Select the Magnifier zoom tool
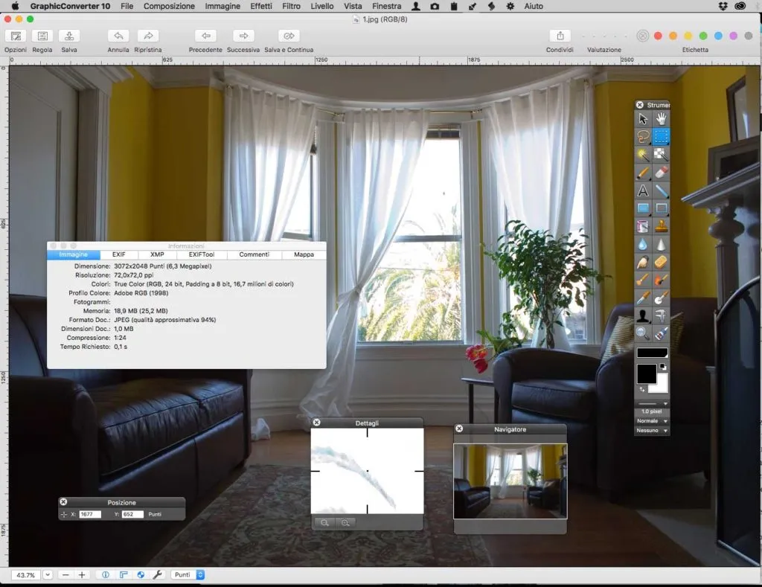Image resolution: width=762 pixels, height=587 pixels. point(643,333)
